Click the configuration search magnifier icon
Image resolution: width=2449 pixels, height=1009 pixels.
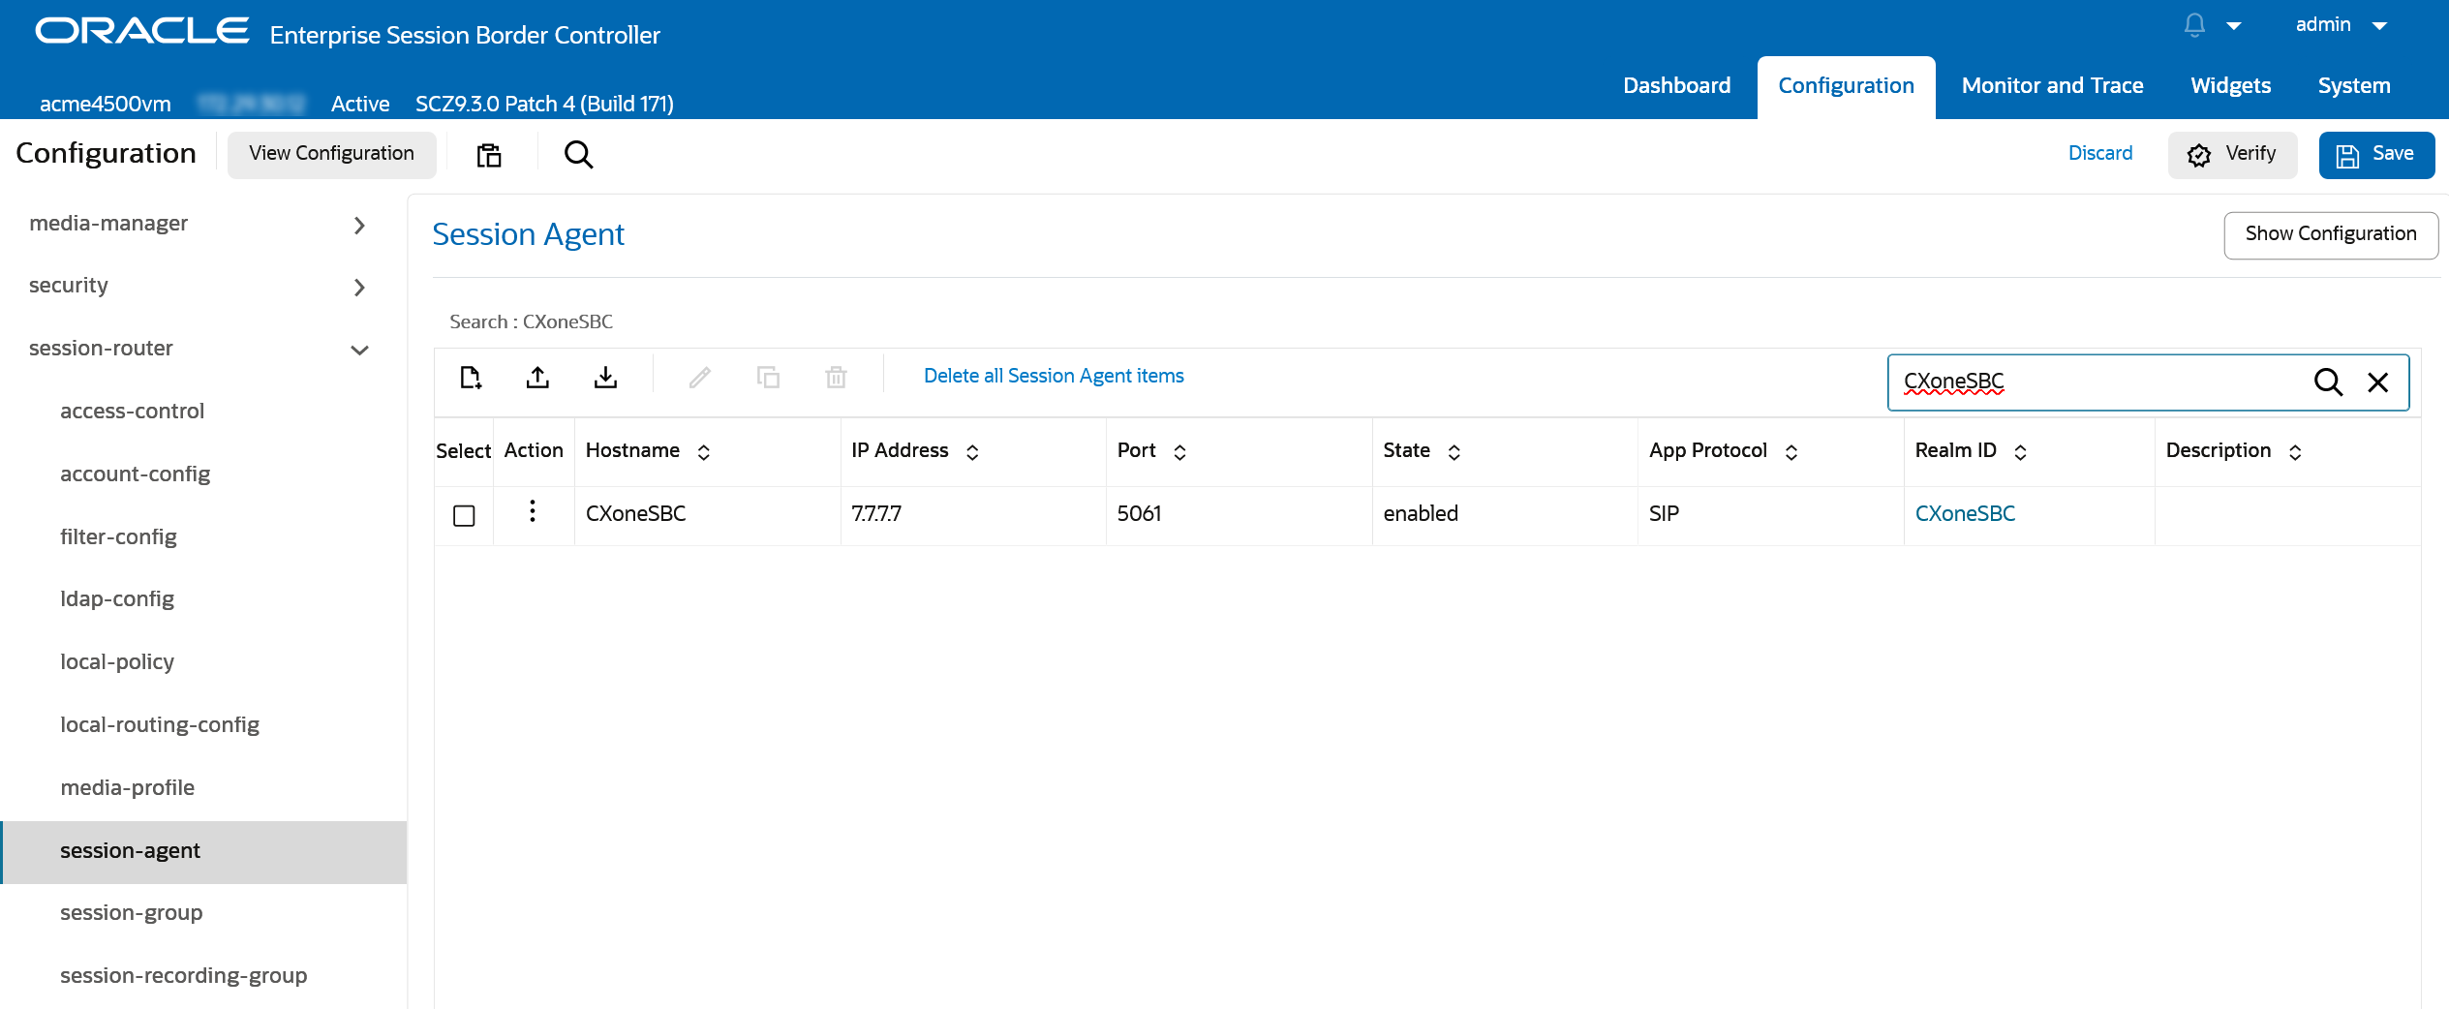pyautogui.click(x=578, y=155)
